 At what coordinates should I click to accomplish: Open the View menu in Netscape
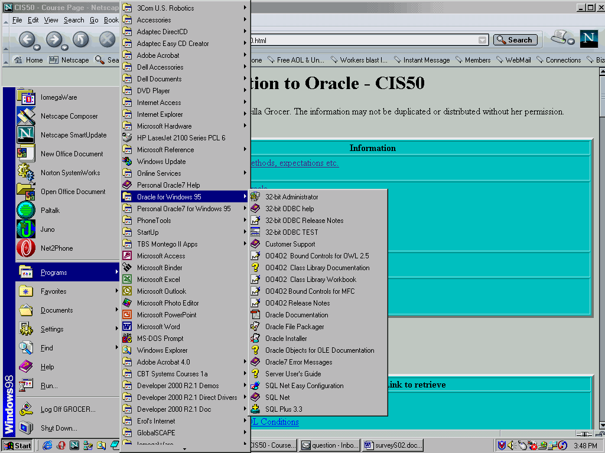click(51, 20)
